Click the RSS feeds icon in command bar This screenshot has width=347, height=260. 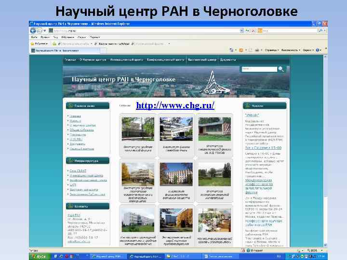pyautogui.click(x=241, y=50)
